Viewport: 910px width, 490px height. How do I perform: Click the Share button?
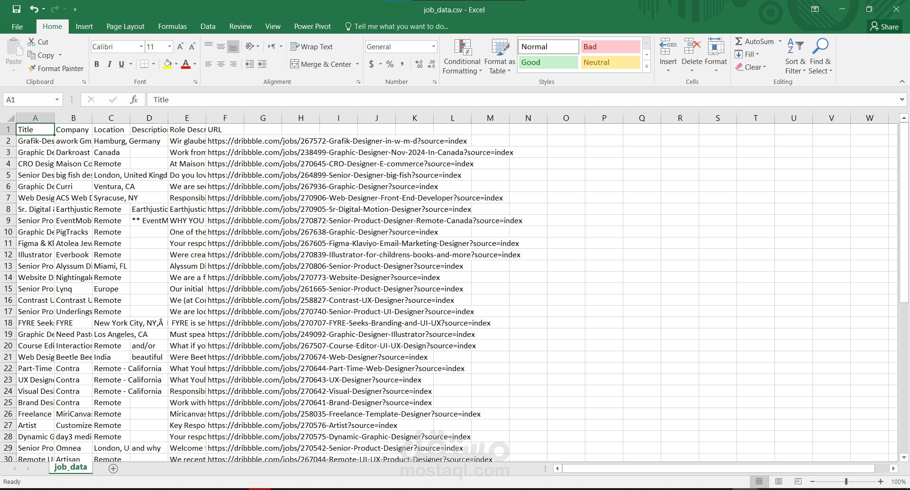(x=884, y=27)
